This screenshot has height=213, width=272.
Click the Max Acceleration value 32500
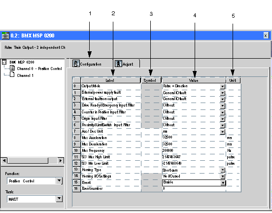click(194, 138)
